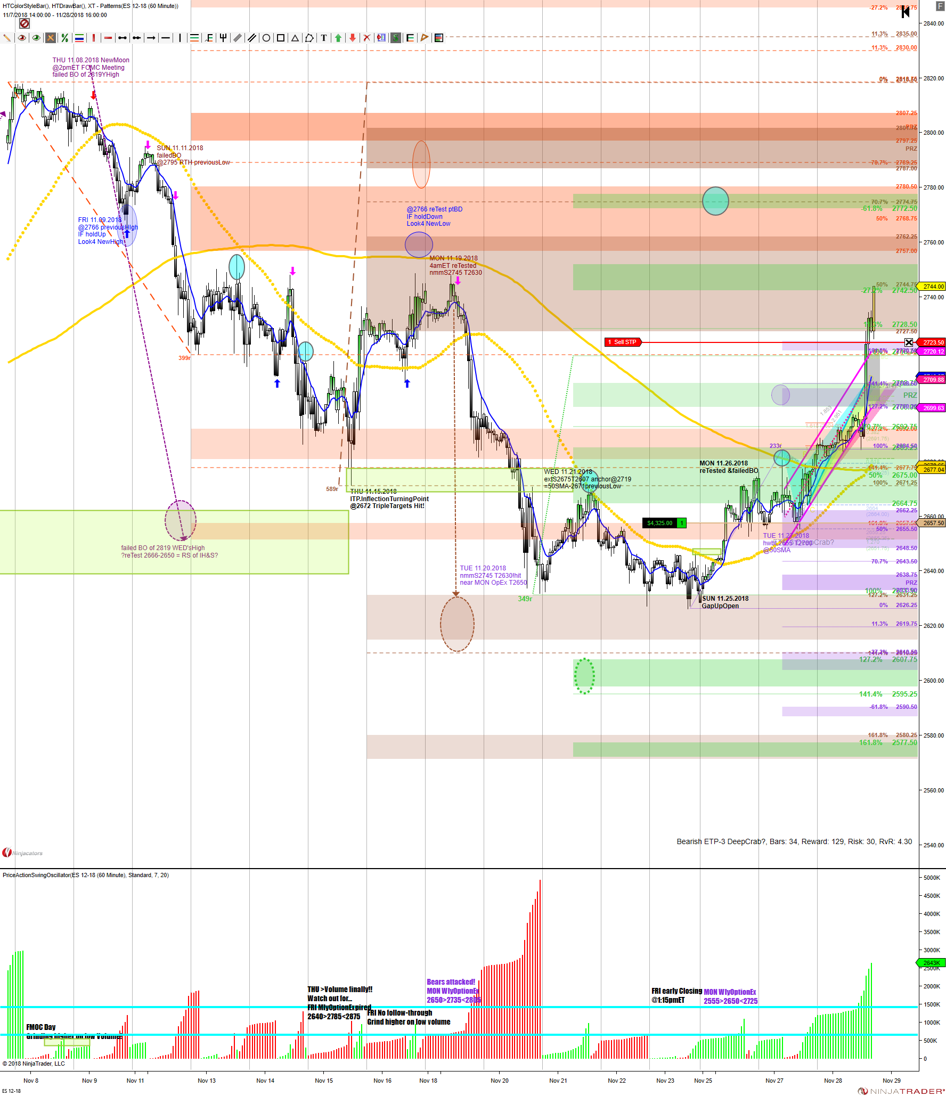Click the skip-to-last-bar arrow icon
This screenshot has height=1096, width=946.
pyautogui.click(x=906, y=12)
